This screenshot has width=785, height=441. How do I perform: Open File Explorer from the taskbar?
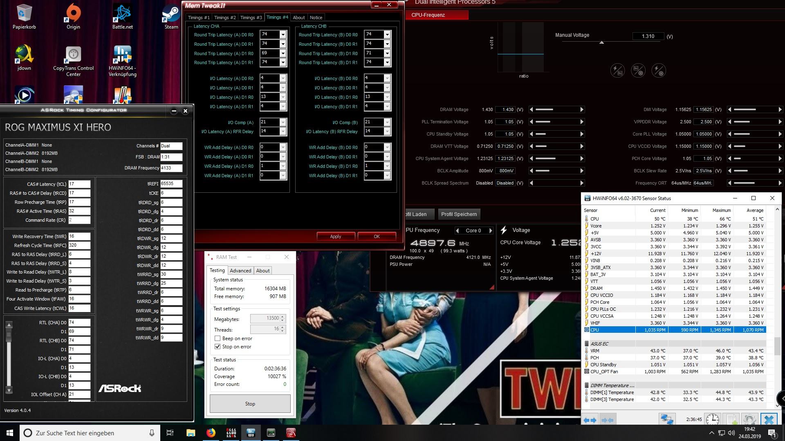tap(191, 433)
